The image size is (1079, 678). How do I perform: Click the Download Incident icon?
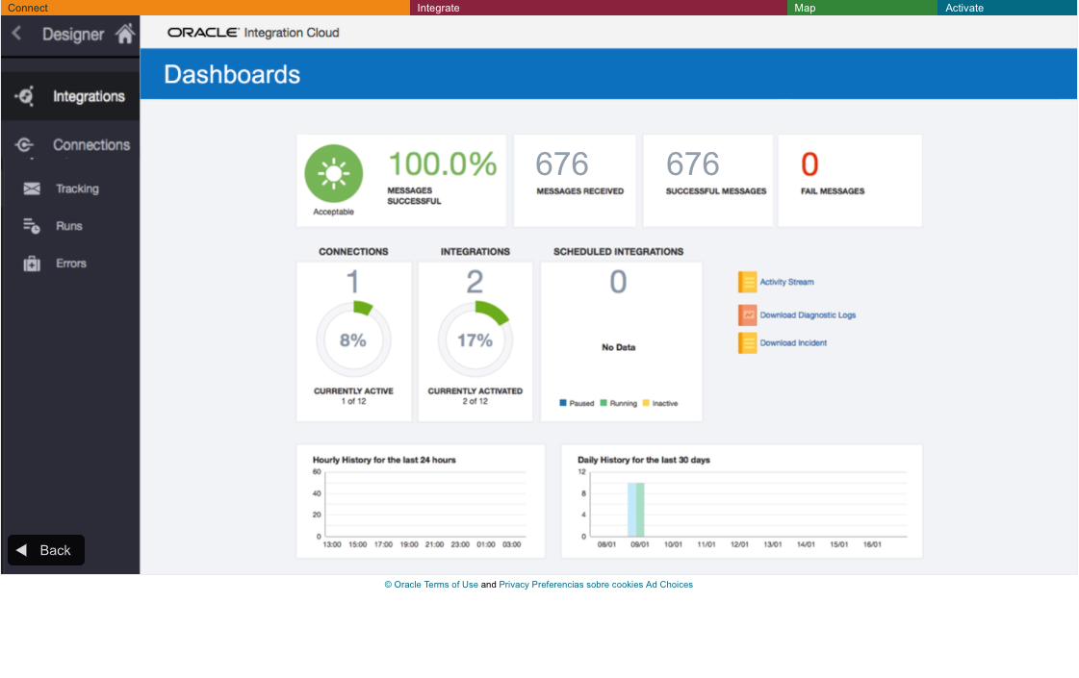tap(748, 342)
